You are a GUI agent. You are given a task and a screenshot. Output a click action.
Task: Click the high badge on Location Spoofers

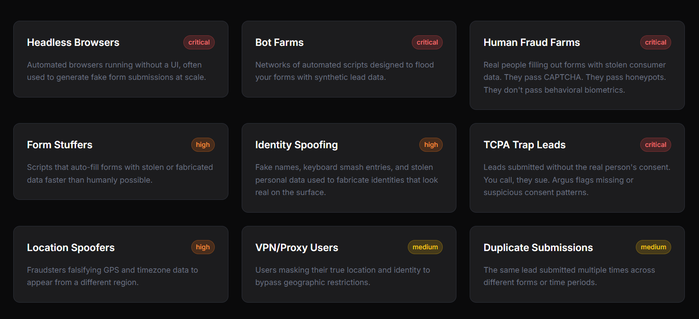(203, 247)
